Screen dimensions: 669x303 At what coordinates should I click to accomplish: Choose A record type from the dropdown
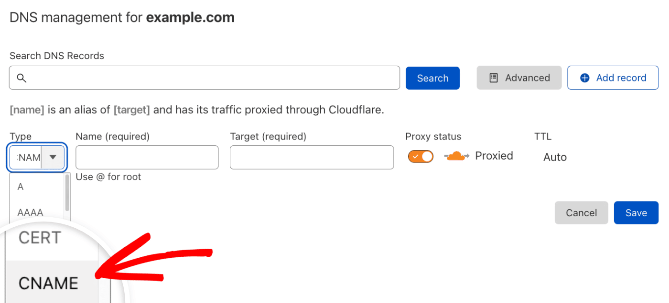click(20, 186)
